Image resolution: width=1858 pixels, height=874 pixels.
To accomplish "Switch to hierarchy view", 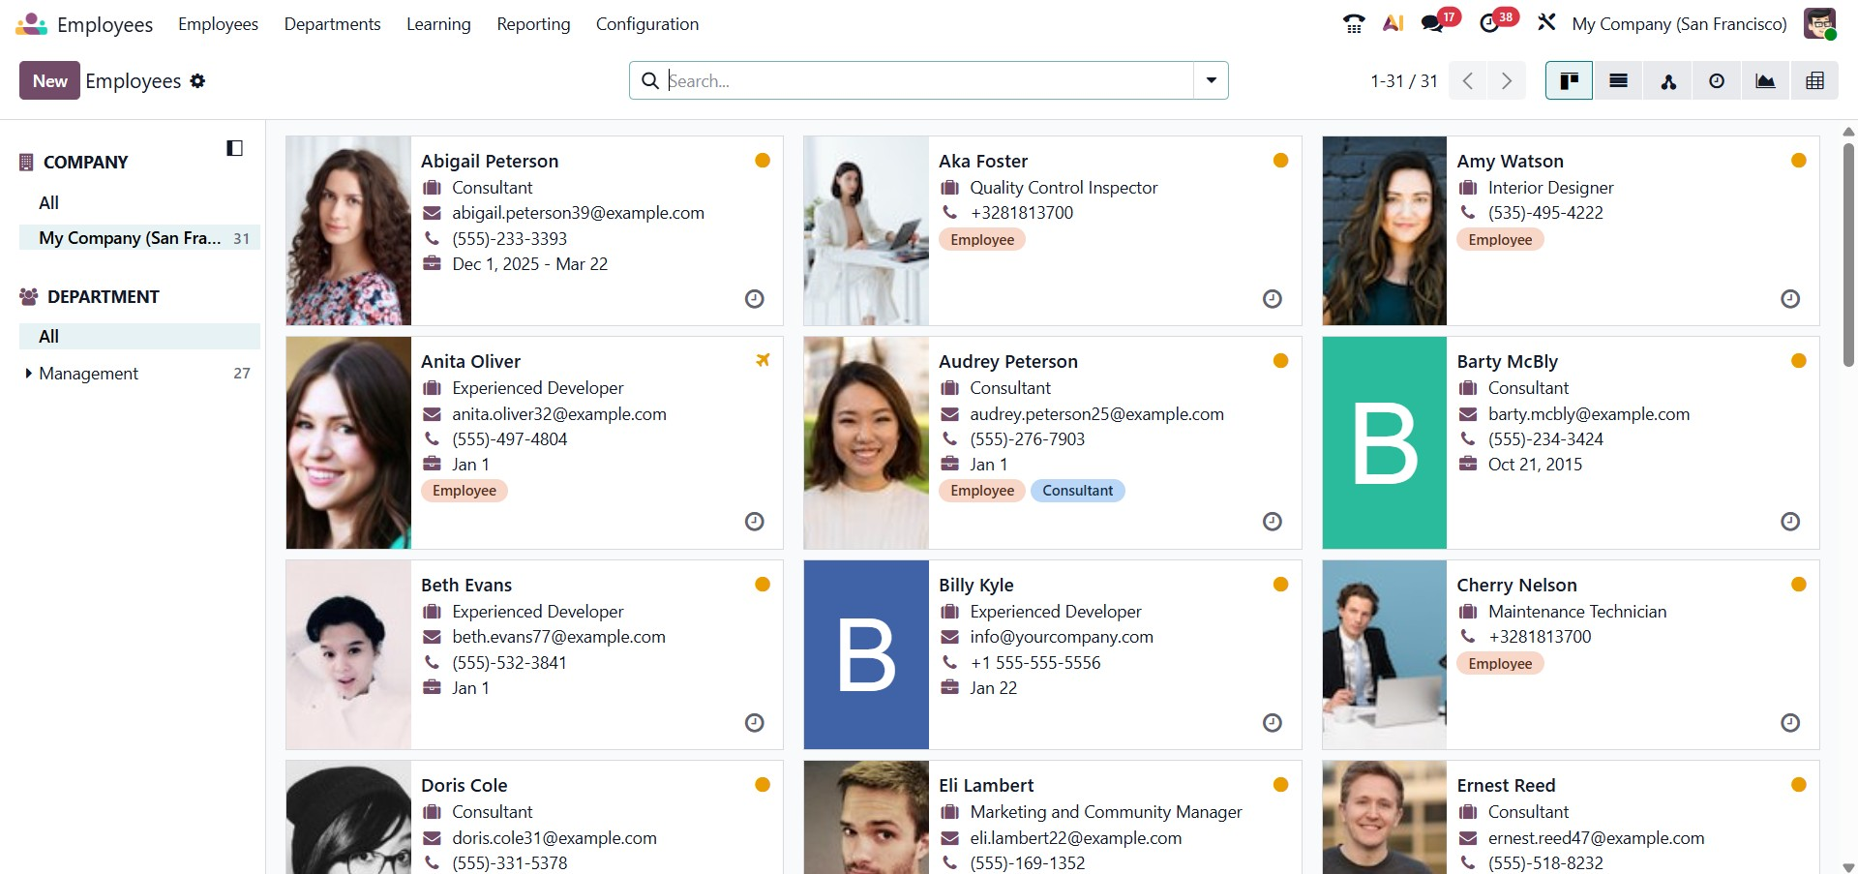I will (1668, 81).
